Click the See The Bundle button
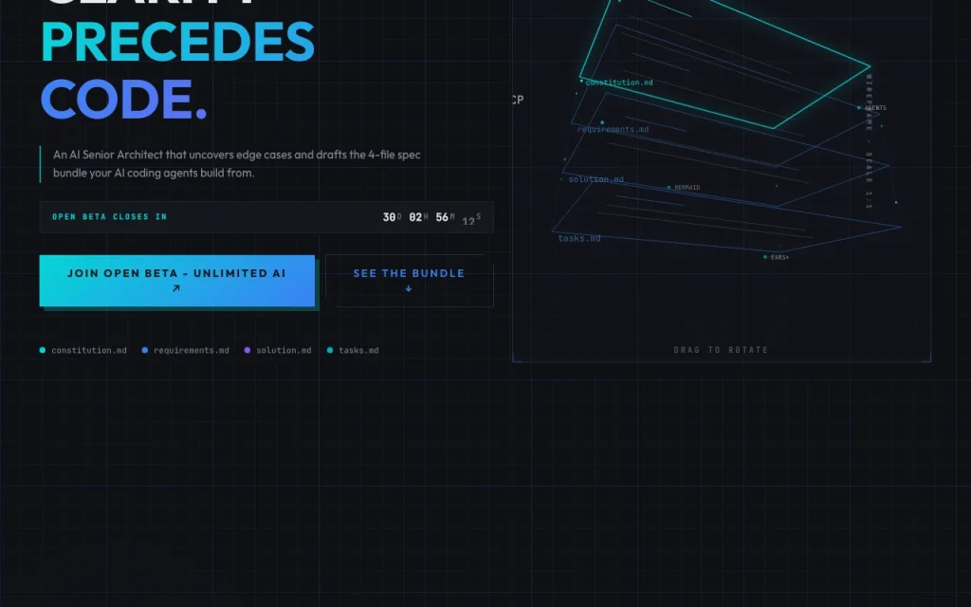Viewport: 971px width, 607px height. pos(410,281)
